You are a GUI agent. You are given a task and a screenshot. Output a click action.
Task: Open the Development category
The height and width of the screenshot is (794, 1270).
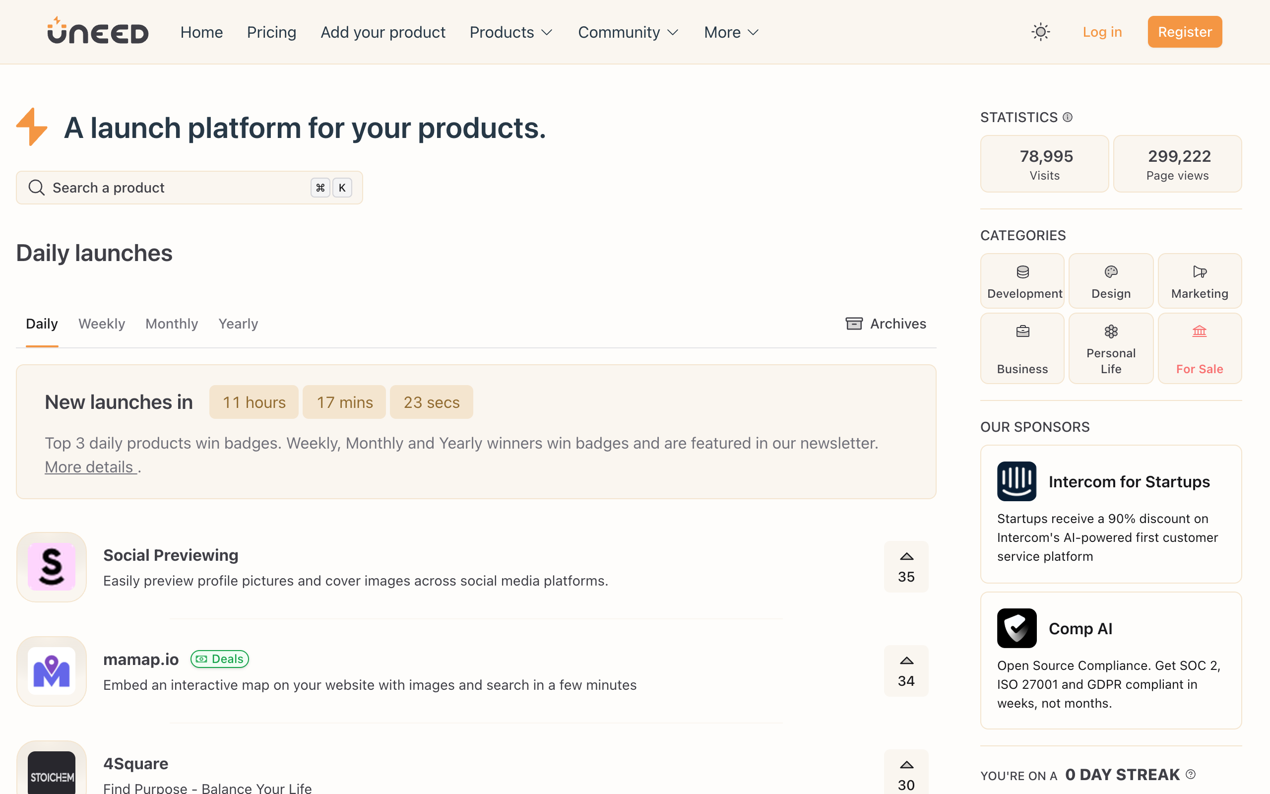click(1022, 281)
